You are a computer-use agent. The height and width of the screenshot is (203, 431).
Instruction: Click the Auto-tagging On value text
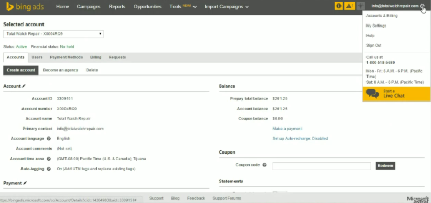point(96,169)
